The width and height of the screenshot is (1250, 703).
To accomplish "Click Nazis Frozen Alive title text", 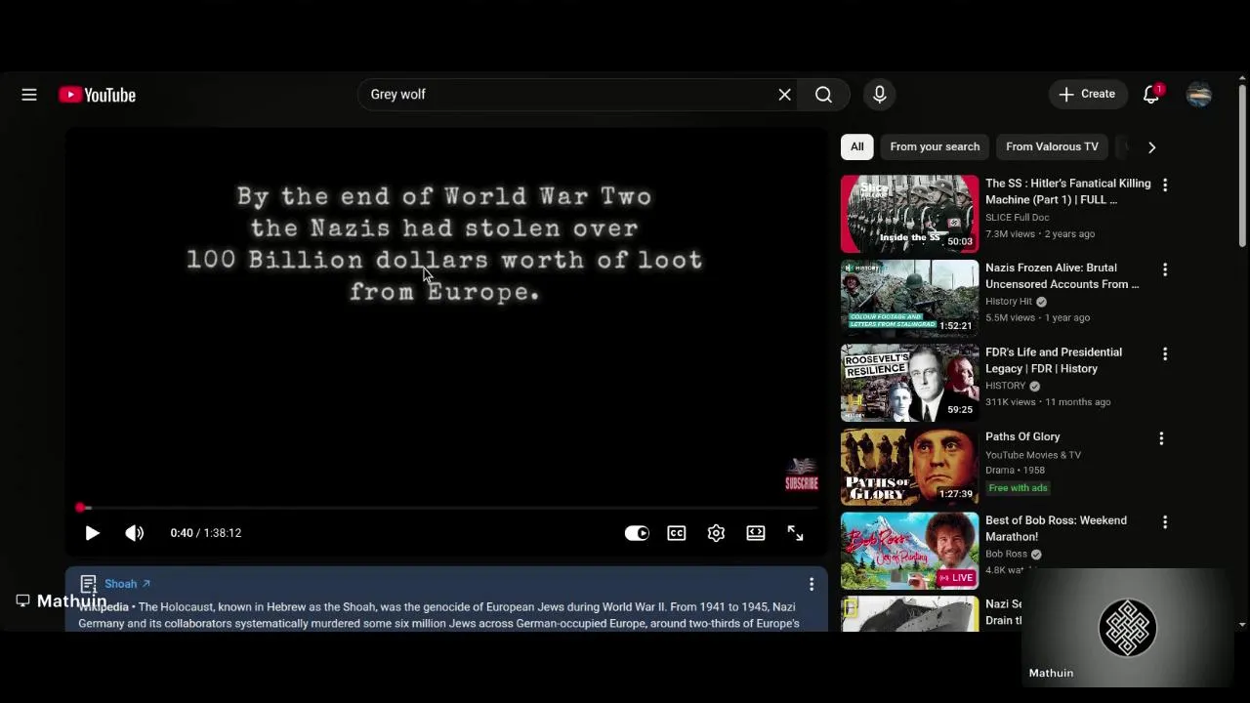I will coord(1062,275).
